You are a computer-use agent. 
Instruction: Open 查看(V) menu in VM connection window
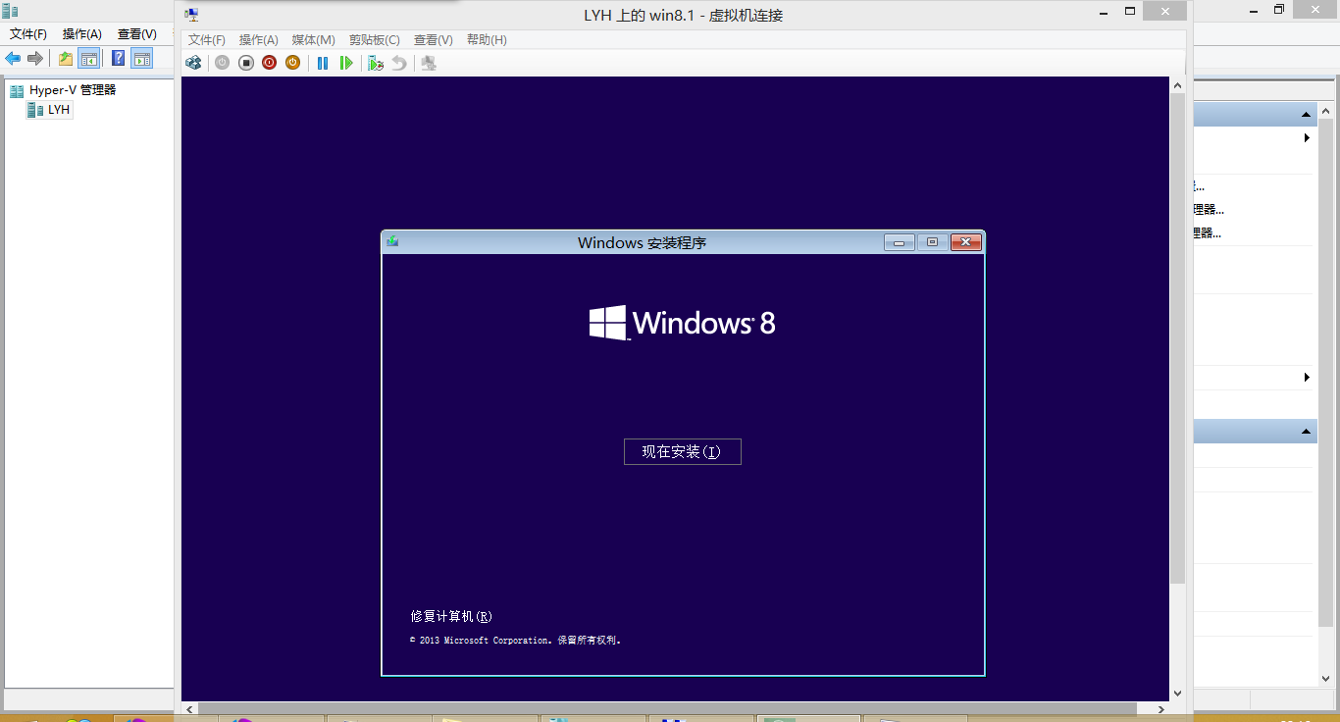(x=434, y=40)
